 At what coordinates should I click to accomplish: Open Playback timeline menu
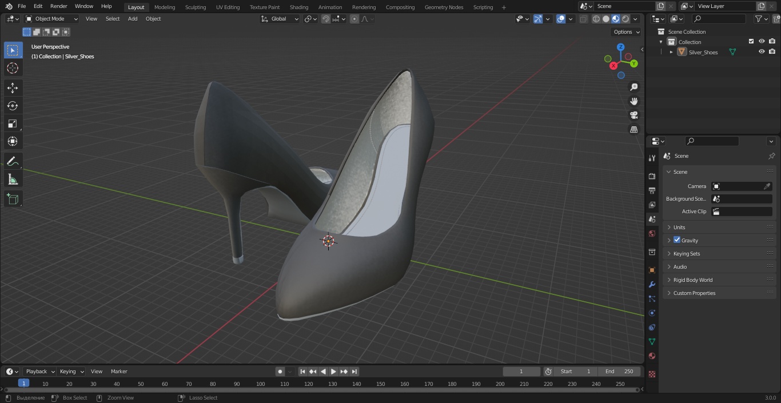click(x=39, y=372)
